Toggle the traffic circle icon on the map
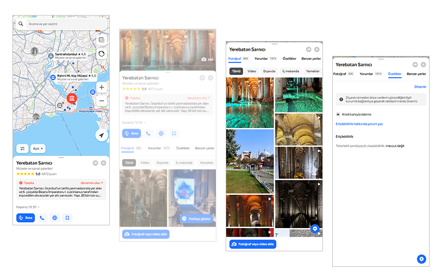The width and height of the screenshot is (442, 278). [101, 53]
